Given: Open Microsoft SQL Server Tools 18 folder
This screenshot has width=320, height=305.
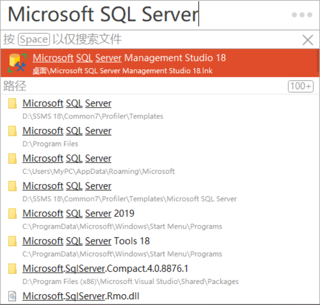Looking at the screenshot, I should point(86,241).
